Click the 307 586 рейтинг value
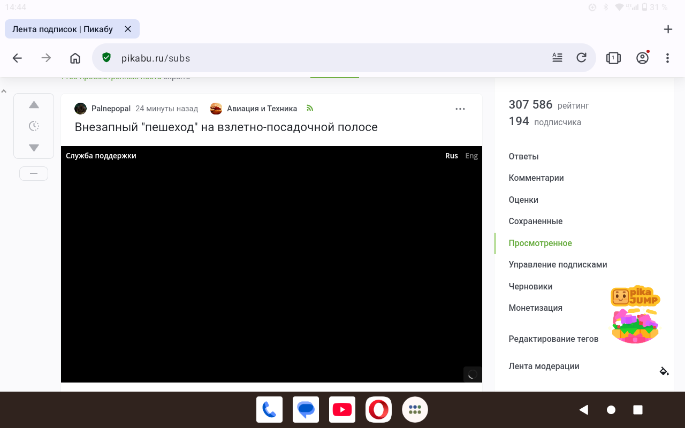 [549, 105]
